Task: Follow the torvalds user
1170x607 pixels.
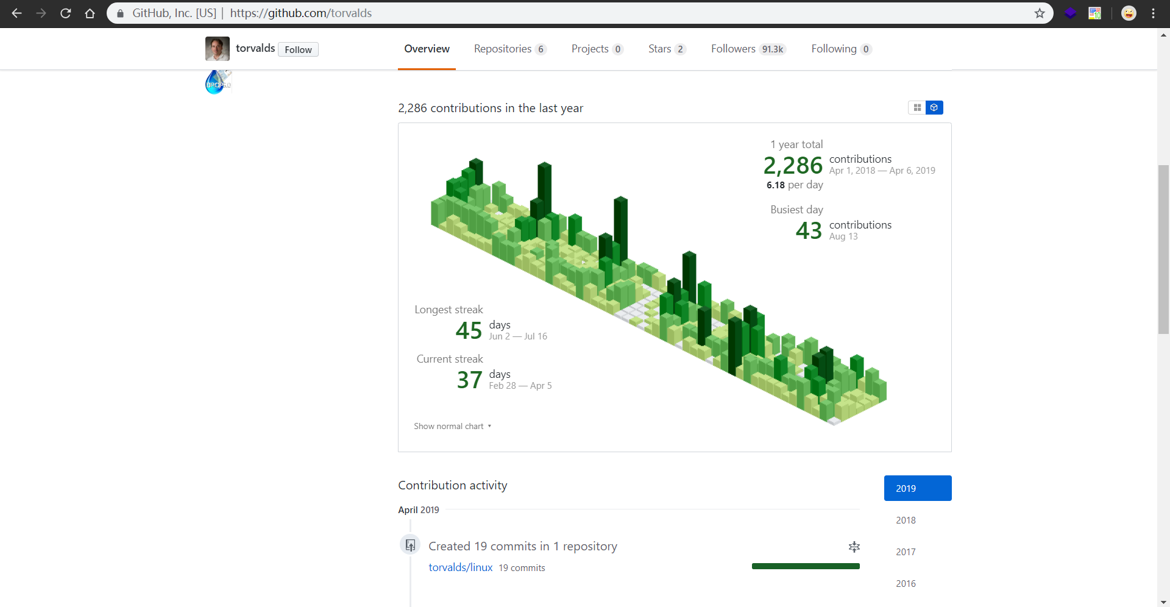Action: 298,49
